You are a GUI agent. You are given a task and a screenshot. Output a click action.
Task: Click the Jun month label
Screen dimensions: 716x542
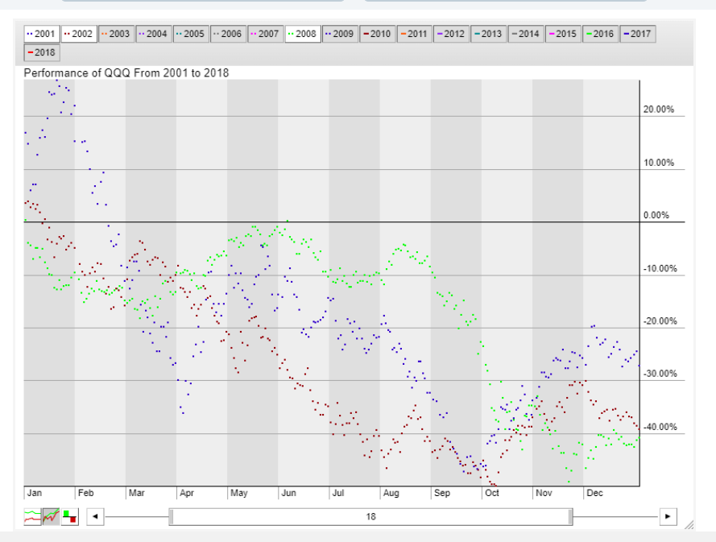(288, 493)
